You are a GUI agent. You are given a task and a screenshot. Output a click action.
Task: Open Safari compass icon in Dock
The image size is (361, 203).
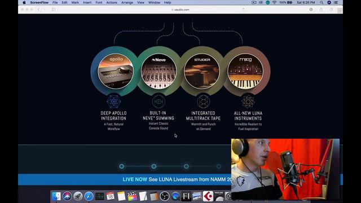(89, 196)
